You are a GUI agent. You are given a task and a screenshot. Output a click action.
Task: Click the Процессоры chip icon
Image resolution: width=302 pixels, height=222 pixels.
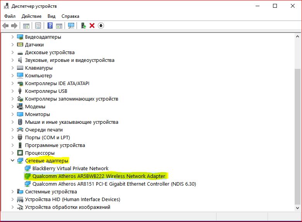coord(20,153)
